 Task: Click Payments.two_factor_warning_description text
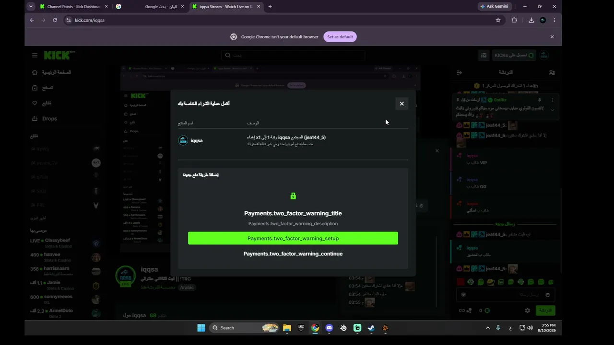(293, 224)
